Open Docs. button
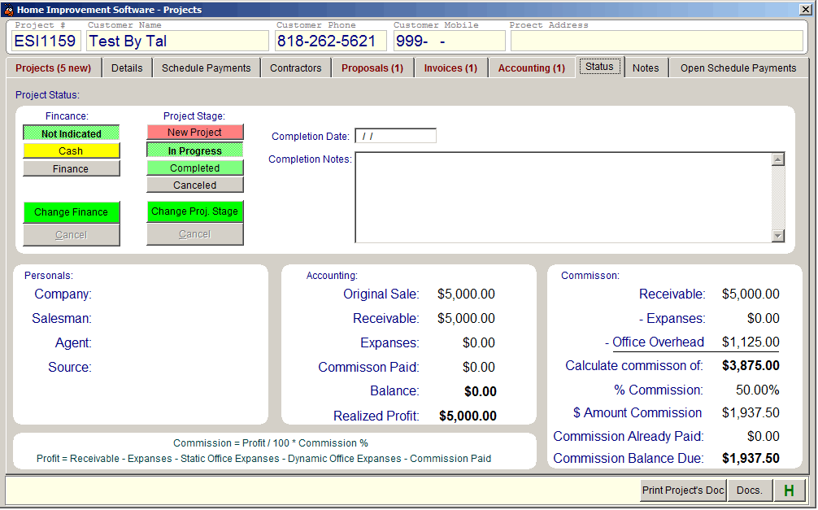Image resolution: width=818 pixels, height=510 pixels. [750, 490]
